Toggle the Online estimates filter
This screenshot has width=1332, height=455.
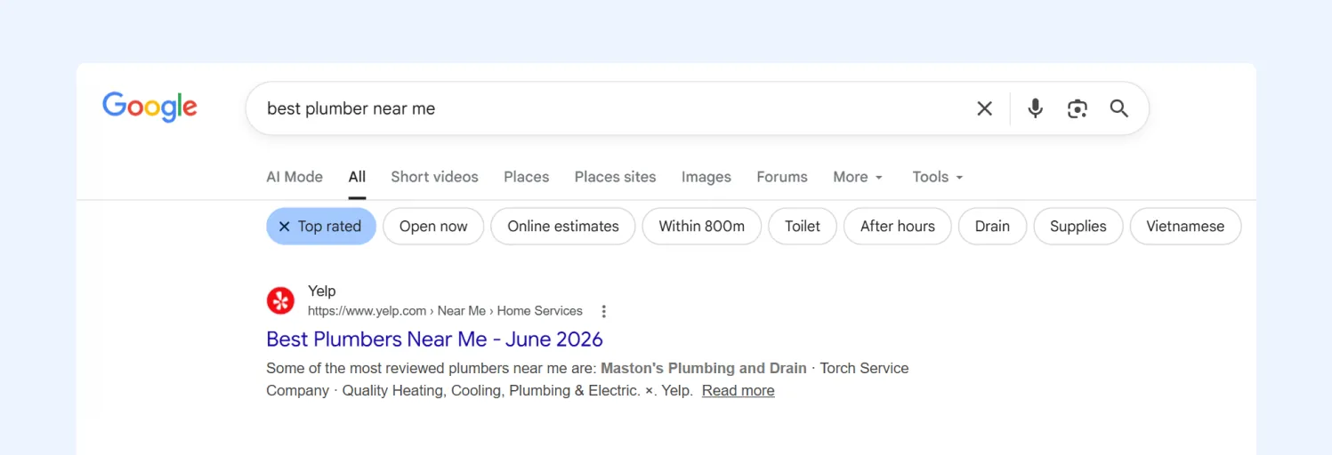click(563, 227)
